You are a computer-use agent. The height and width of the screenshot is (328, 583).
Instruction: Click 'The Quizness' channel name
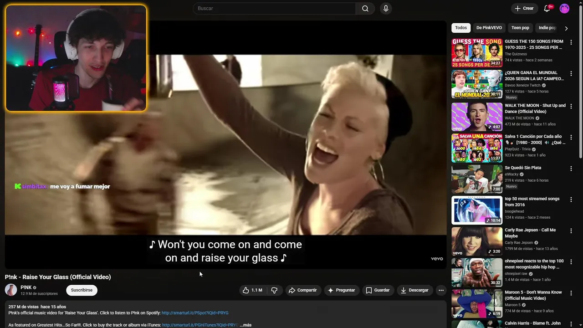click(516, 54)
